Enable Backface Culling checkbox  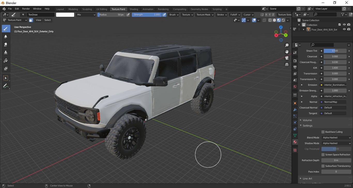(x=323, y=132)
